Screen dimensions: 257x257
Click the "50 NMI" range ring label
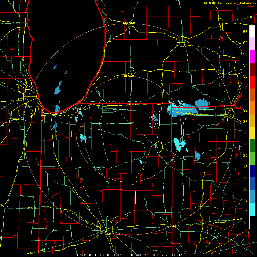(128, 76)
